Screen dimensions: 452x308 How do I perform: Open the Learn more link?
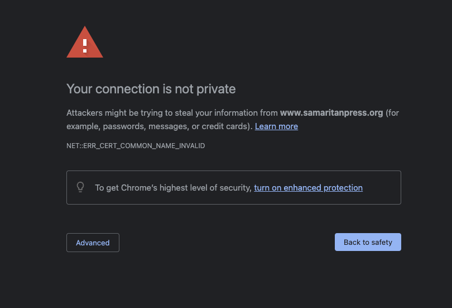[276, 126]
